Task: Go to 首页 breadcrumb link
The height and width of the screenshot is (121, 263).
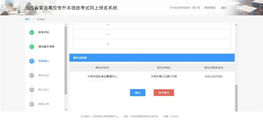Action: [27, 19]
